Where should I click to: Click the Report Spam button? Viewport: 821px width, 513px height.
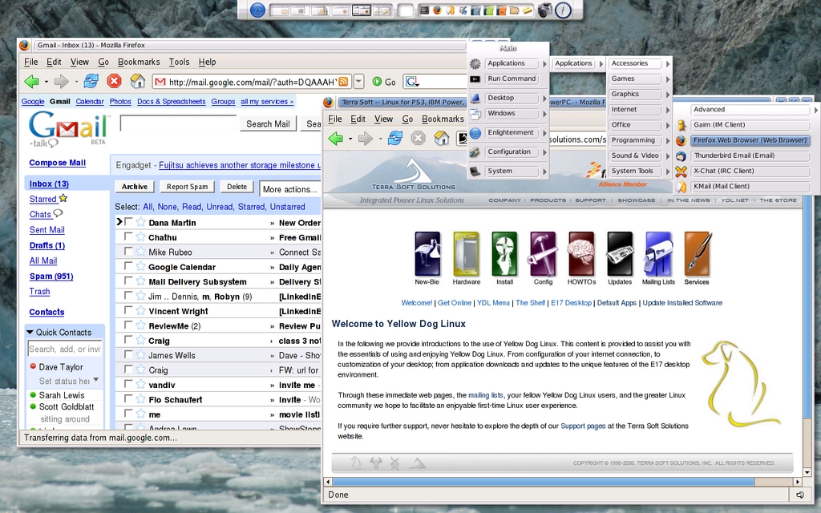(x=187, y=187)
